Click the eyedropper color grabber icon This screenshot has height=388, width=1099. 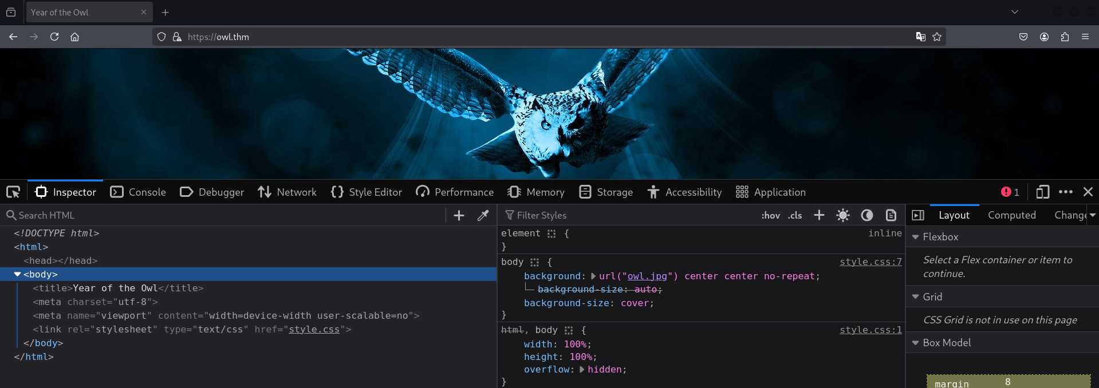point(483,215)
